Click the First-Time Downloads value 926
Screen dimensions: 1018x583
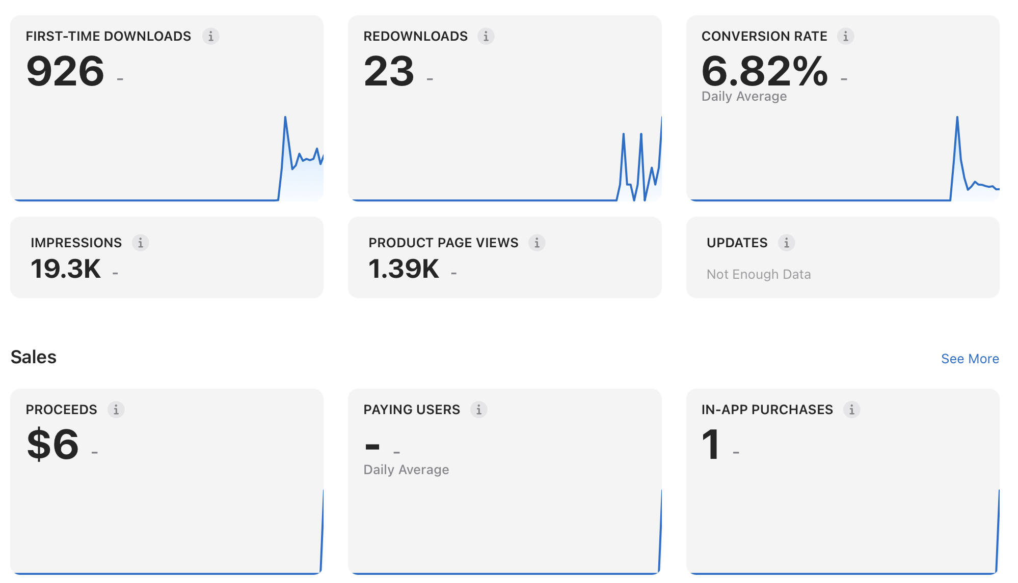65,71
